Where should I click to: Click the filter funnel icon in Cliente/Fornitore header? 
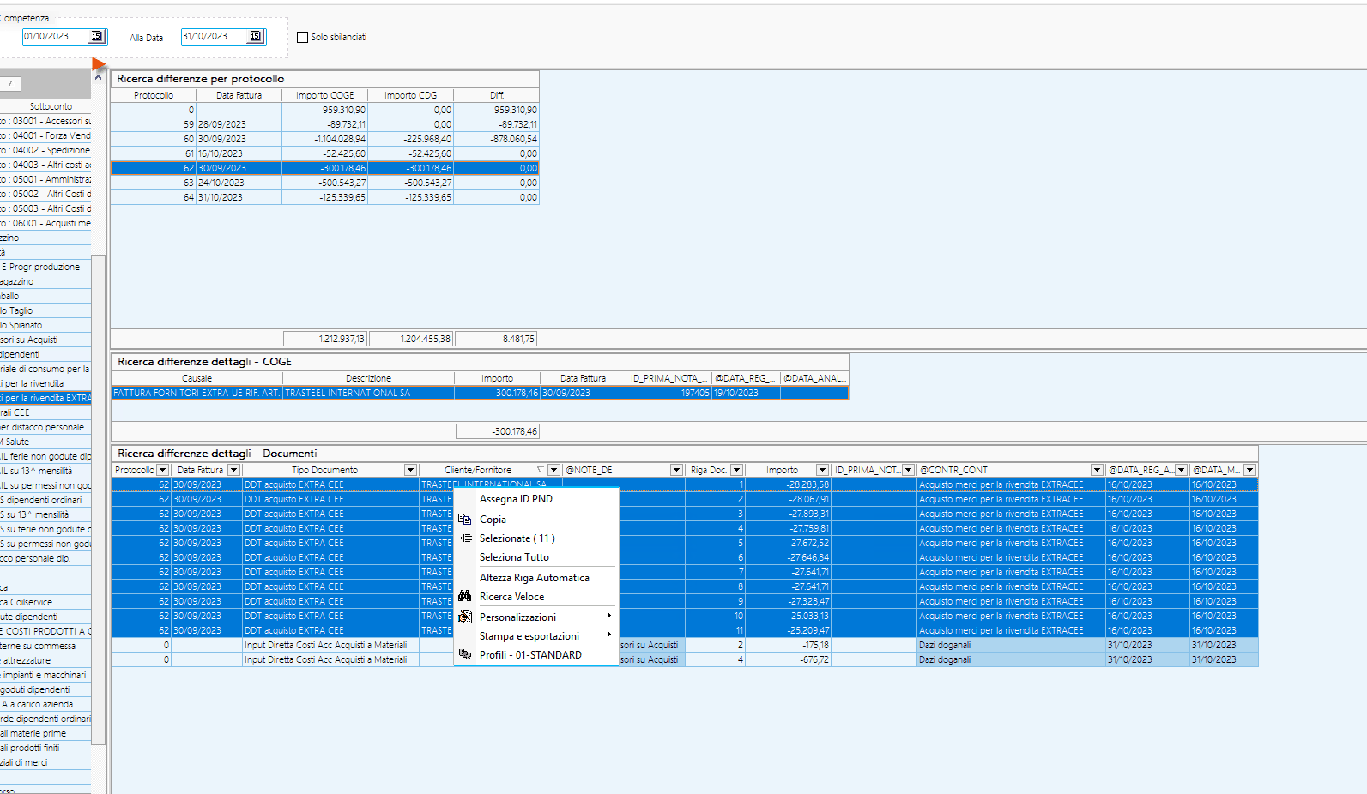click(x=541, y=470)
